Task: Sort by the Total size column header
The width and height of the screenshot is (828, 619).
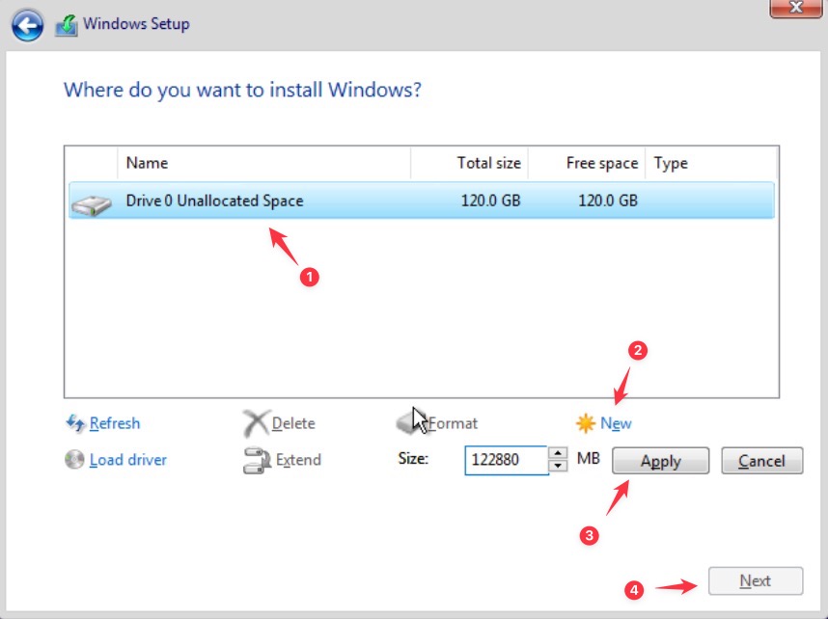Action: [469, 163]
